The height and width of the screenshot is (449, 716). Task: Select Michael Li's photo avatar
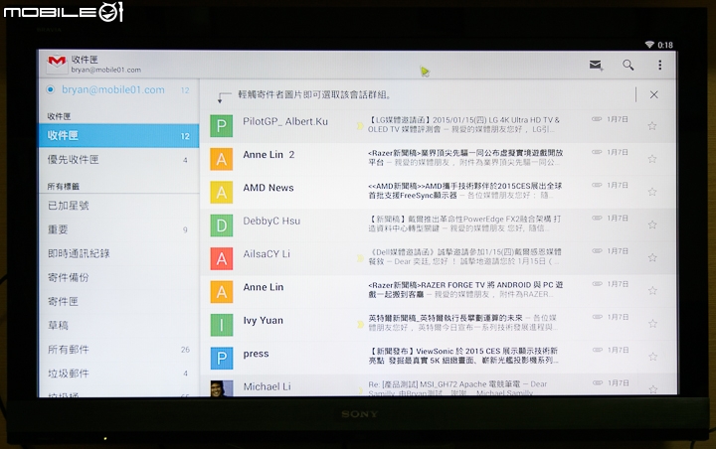pos(222,387)
